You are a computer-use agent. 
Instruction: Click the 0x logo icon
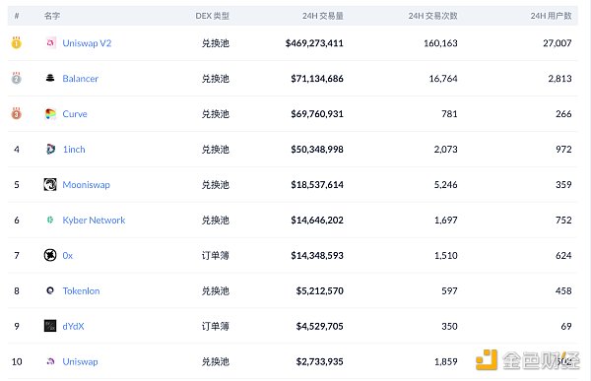pyautogui.click(x=50, y=255)
